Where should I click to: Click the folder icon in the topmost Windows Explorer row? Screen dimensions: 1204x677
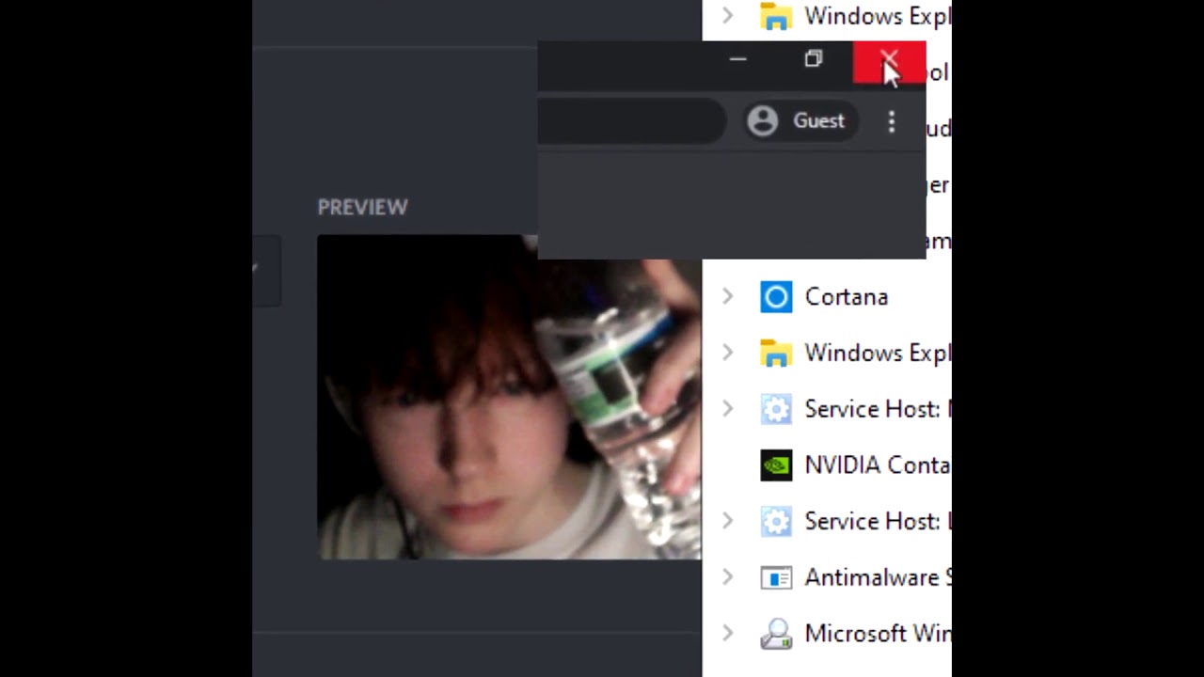(776, 16)
